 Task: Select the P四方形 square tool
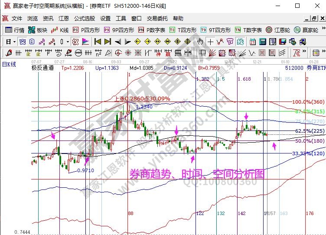point(86,30)
